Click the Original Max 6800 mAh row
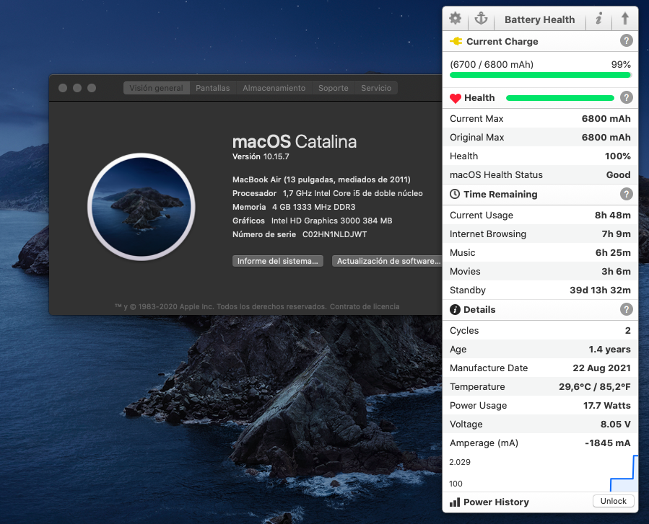Screen dimensions: 649x524 (x=540, y=137)
